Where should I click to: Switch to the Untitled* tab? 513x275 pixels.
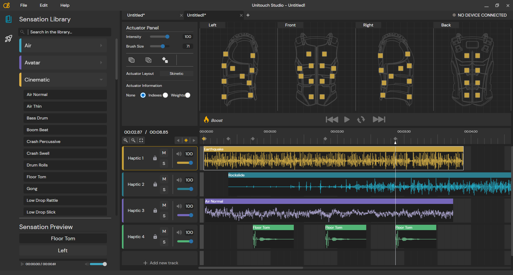click(x=136, y=15)
